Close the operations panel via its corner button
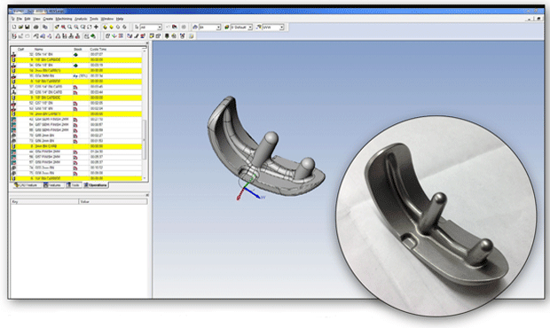This screenshot has height=328, width=550. pos(147,43)
